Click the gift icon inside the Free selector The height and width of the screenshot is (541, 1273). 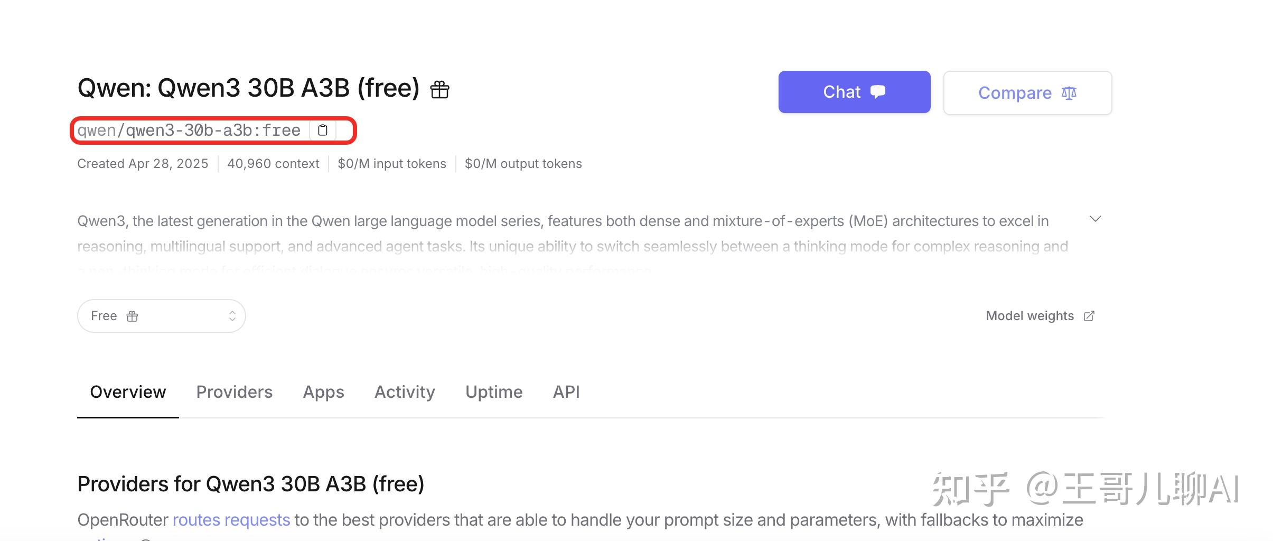coord(132,316)
